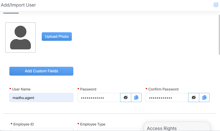Click the Upload Photo button
The width and height of the screenshot is (220, 131).
point(57,37)
